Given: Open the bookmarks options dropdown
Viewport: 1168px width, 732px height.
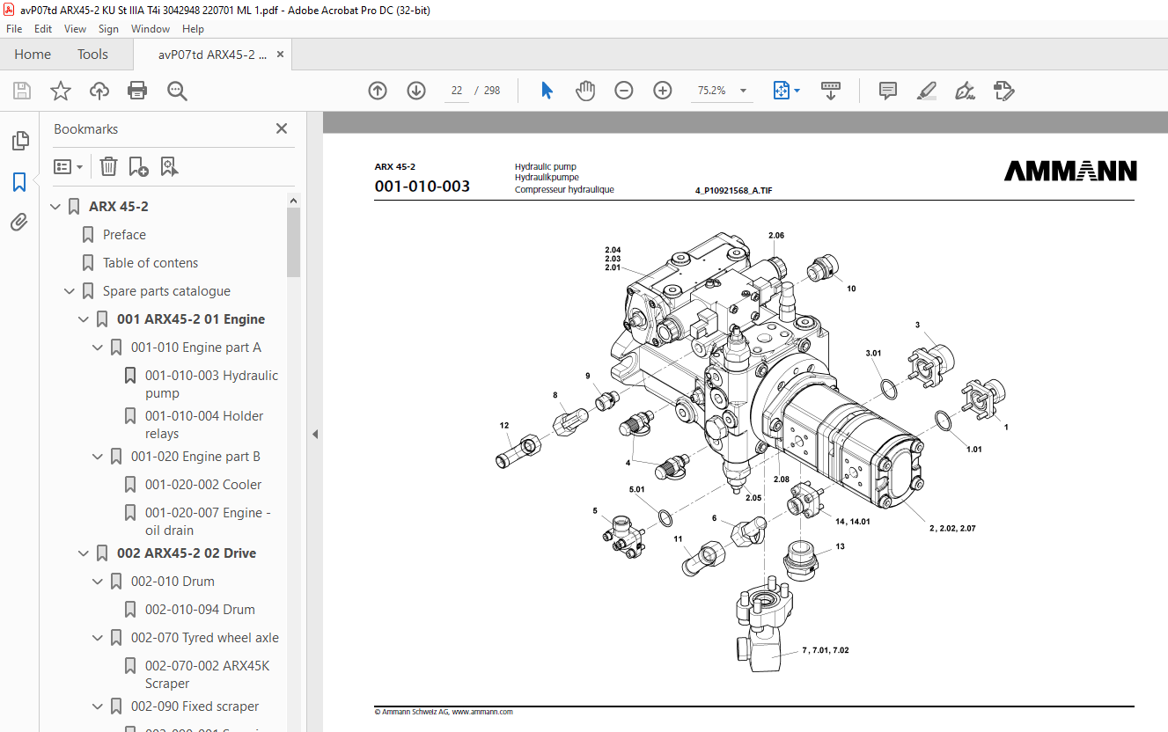Looking at the screenshot, I should [68, 166].
